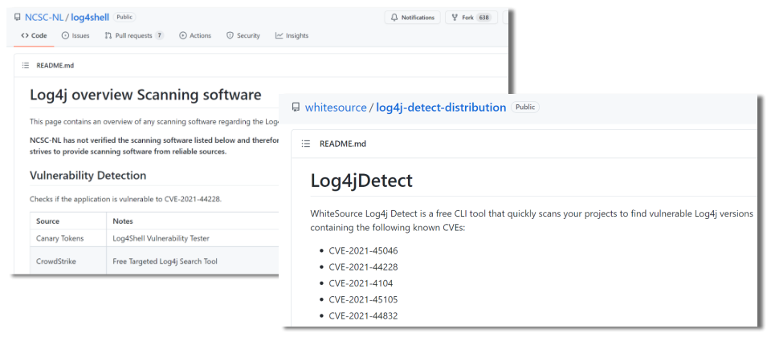Image resolution: width=771 pixels, height=337 pixels.
Task: Click the Public badge next to log4shell
Action: click(124, 17)
